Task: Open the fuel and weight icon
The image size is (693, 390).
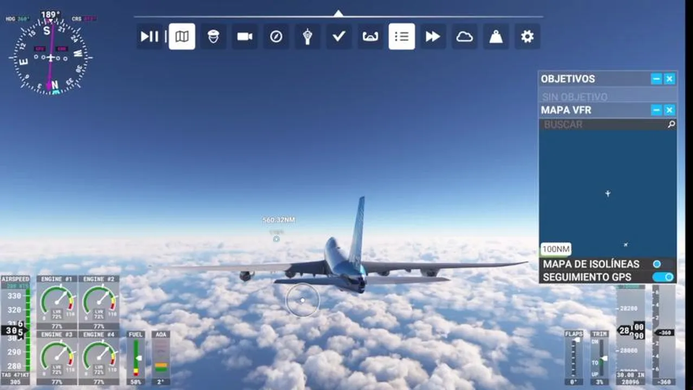Action: pyautogui.click(x=496, y=36)
